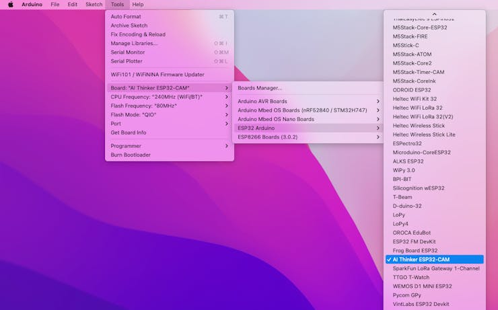Choose ESPectro32 board
The width and height of the screenshot is (498, 310).
(435, 143)
